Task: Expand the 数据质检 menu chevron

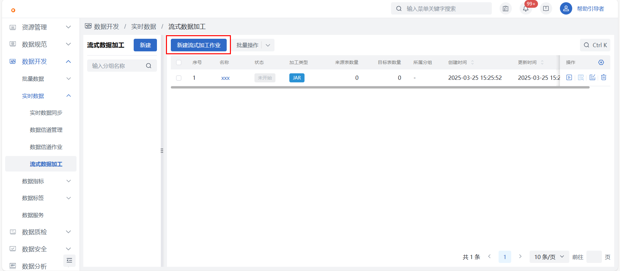Action: (x=68, y=232)
